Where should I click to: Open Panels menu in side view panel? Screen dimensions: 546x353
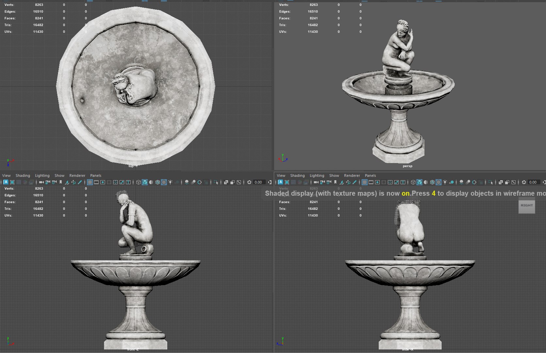point(370,176)
